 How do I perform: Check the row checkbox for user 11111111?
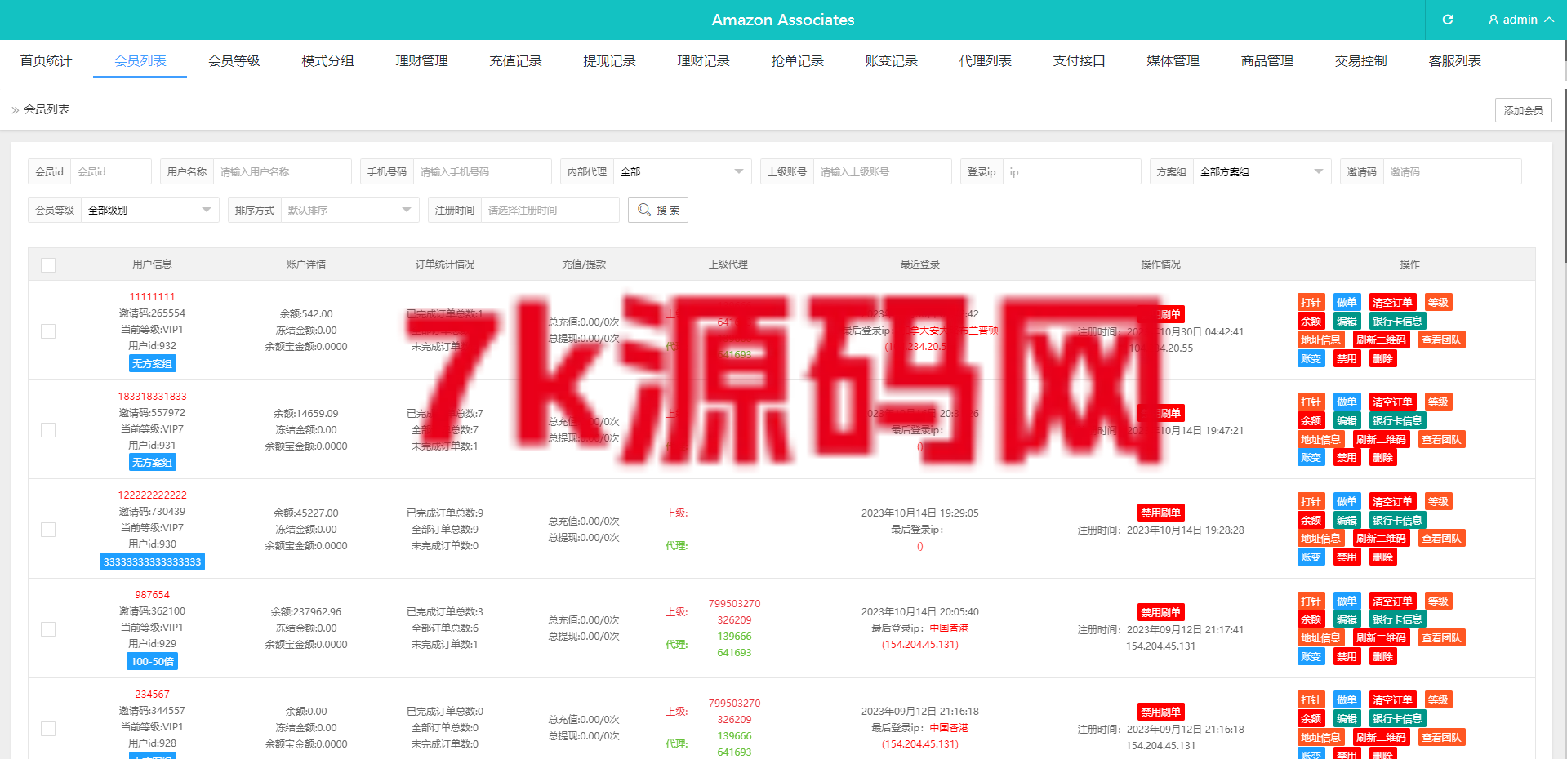(x=48, y=331)
